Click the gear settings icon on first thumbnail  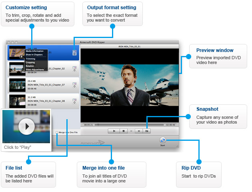22,56
